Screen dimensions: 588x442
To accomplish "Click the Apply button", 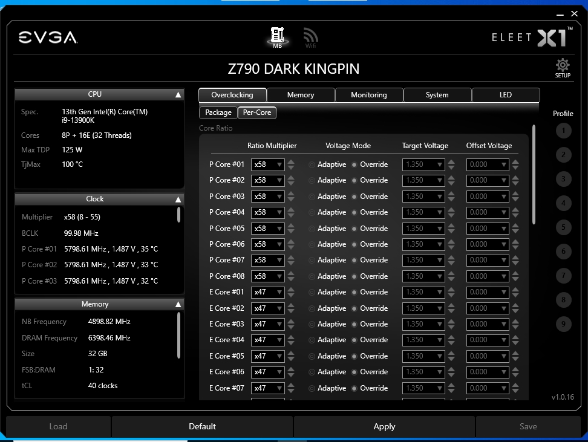I will (x=384, y=426).
